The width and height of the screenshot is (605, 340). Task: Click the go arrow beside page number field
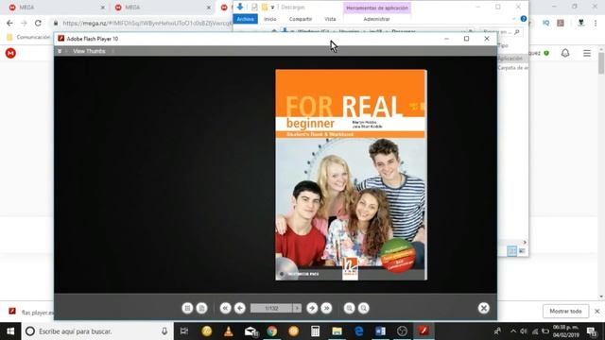coord(297,308)
